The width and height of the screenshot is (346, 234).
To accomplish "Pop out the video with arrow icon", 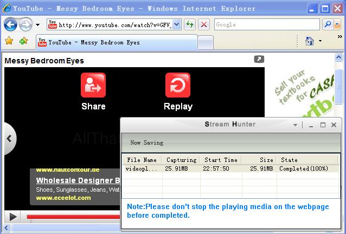I will [259, 59].
